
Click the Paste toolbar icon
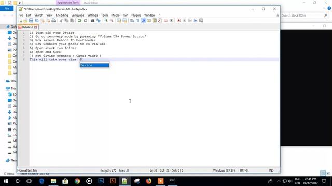tap(72, 21)
